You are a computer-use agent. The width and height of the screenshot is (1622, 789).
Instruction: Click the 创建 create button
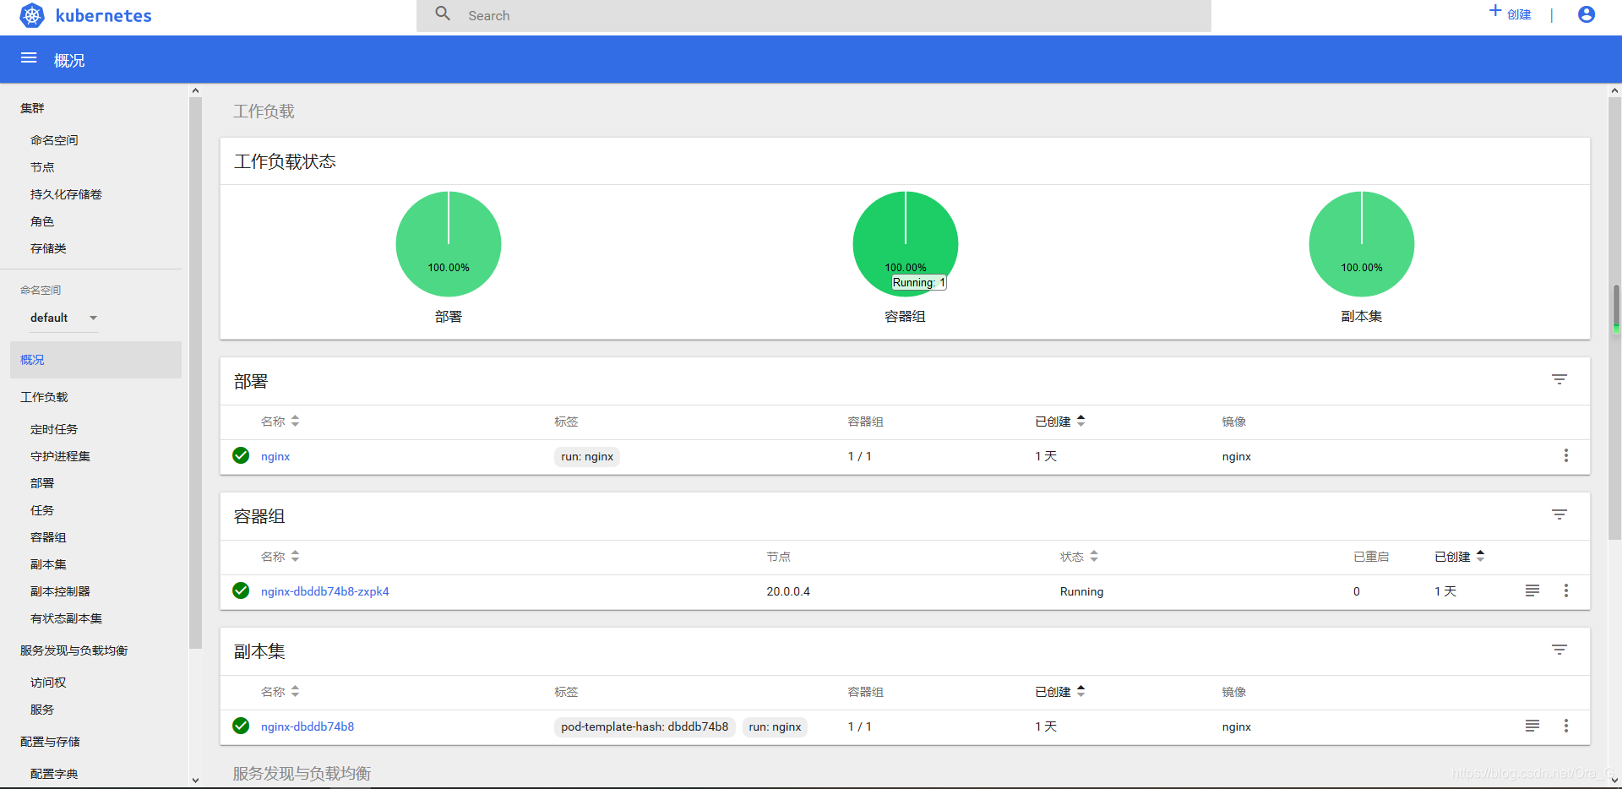(x=1510, y=14)
